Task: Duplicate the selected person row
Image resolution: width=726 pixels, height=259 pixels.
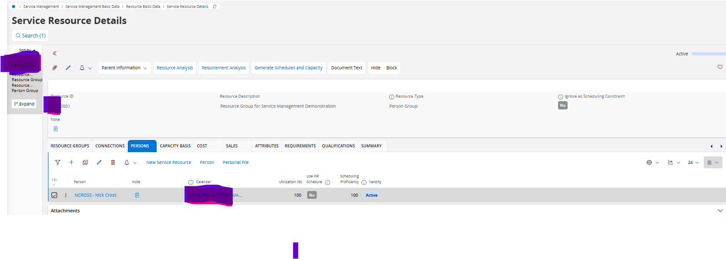Action: 85,163
